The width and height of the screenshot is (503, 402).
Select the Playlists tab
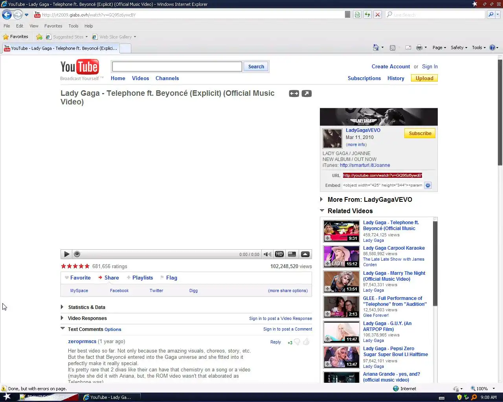coord(140,278)
